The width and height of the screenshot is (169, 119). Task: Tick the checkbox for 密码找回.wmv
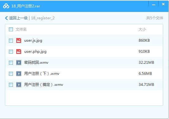click(x=11, y=63)
